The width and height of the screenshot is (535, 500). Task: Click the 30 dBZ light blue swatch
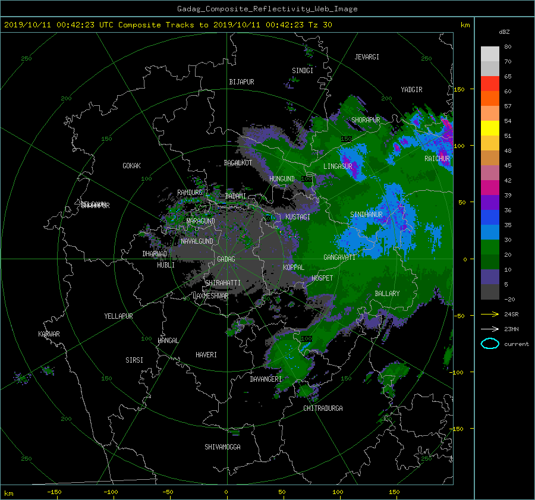pyautogui.click(x=490, y=232)
